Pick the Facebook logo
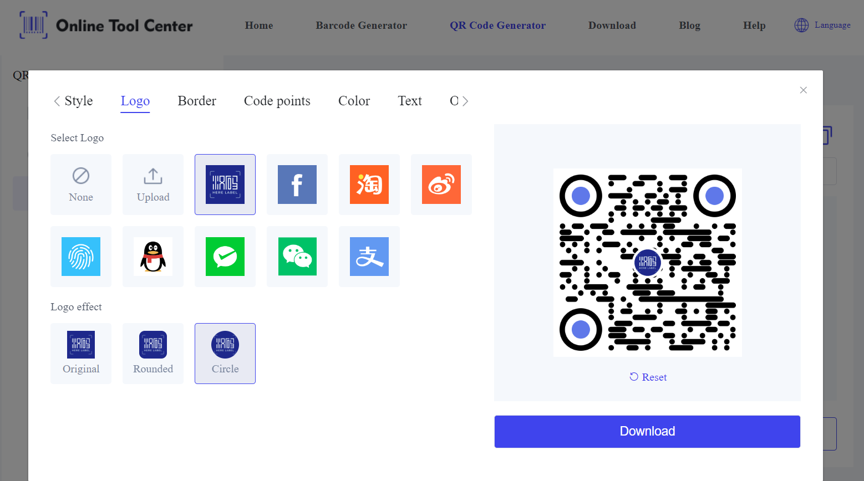The image size is (864, 481). coord(297,185)
